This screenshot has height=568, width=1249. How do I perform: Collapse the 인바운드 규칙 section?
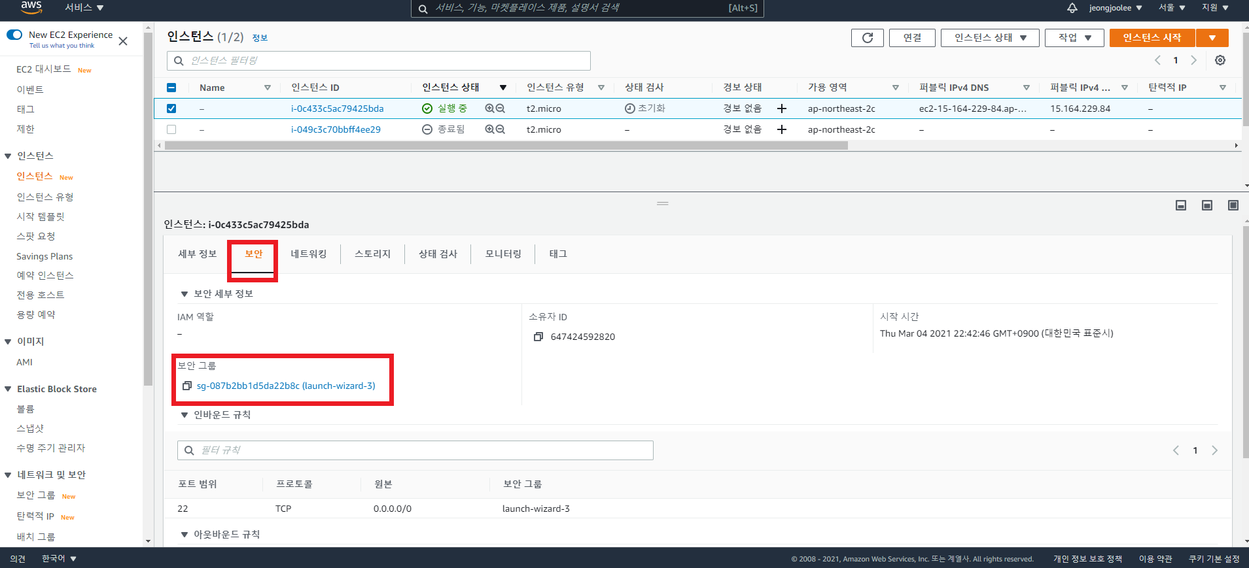[x=185, y=415]
